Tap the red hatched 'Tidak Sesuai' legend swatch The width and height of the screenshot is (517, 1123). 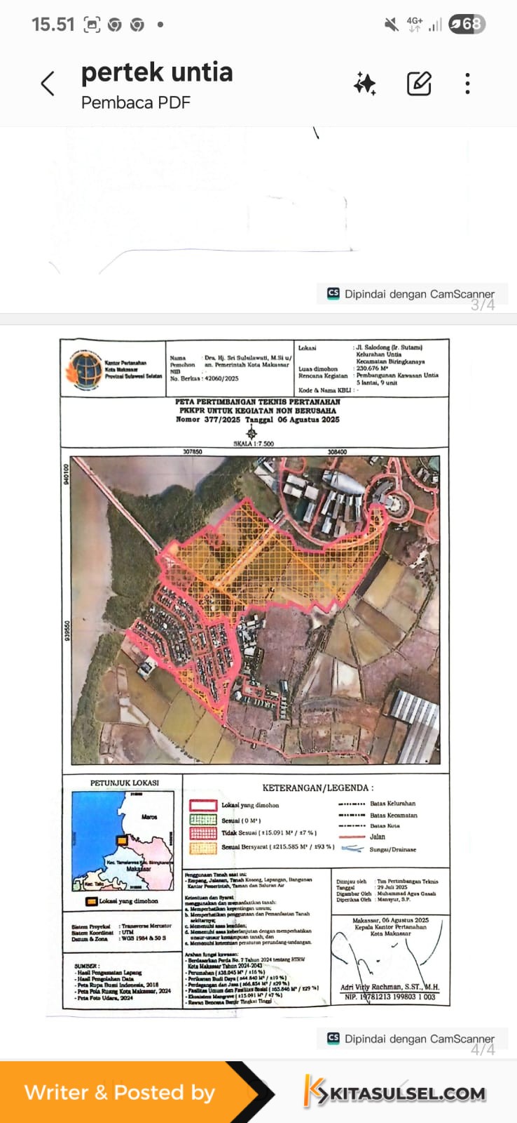(202, 833)
